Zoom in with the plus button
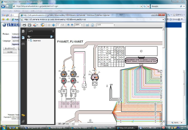188x130 pixels. tap(72, 25)
